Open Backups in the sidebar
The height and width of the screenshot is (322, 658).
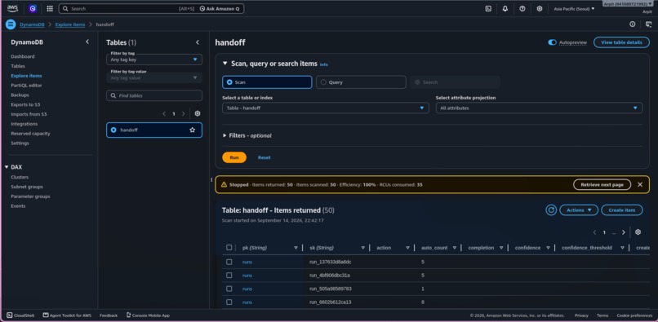click(20, 95)
